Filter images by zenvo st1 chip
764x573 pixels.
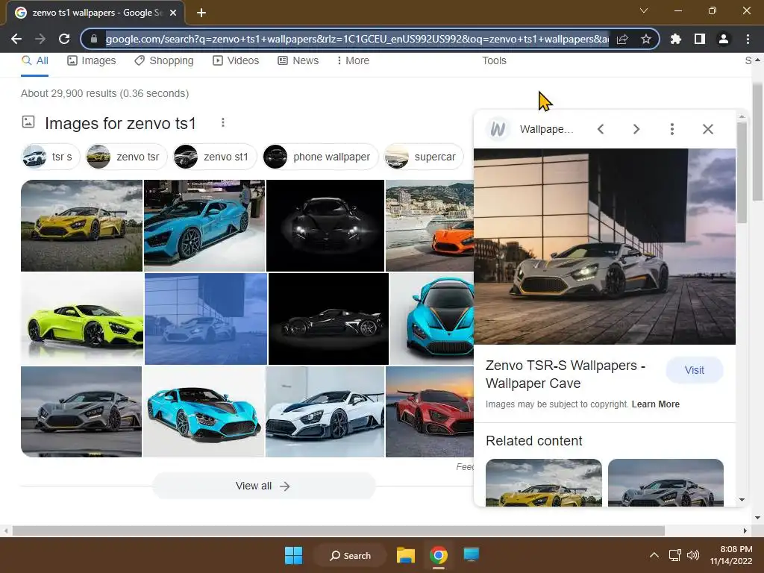(x=214, y=157)
